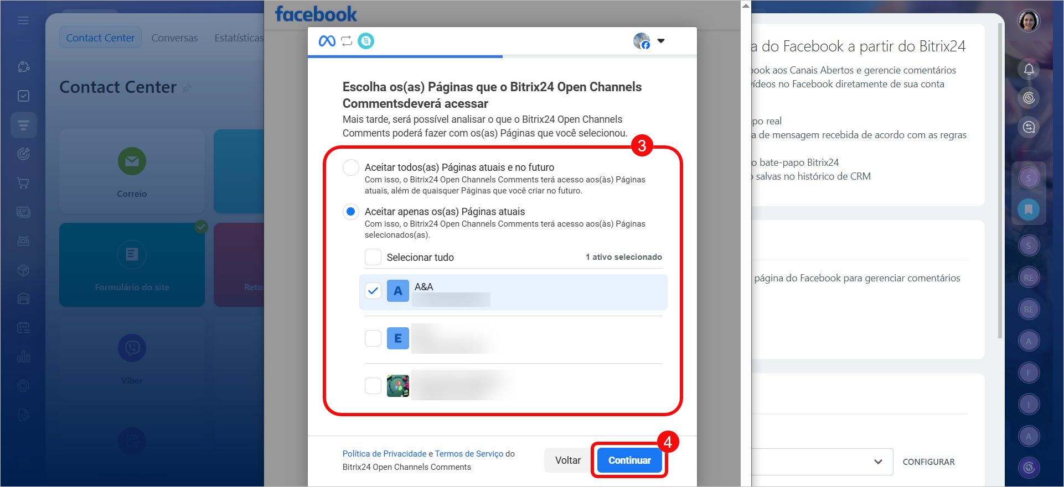The height and width of the screenshot is (487, 1064).
Task: Open the spiral Copilot icon in right panel
Action: (1029, 98)
